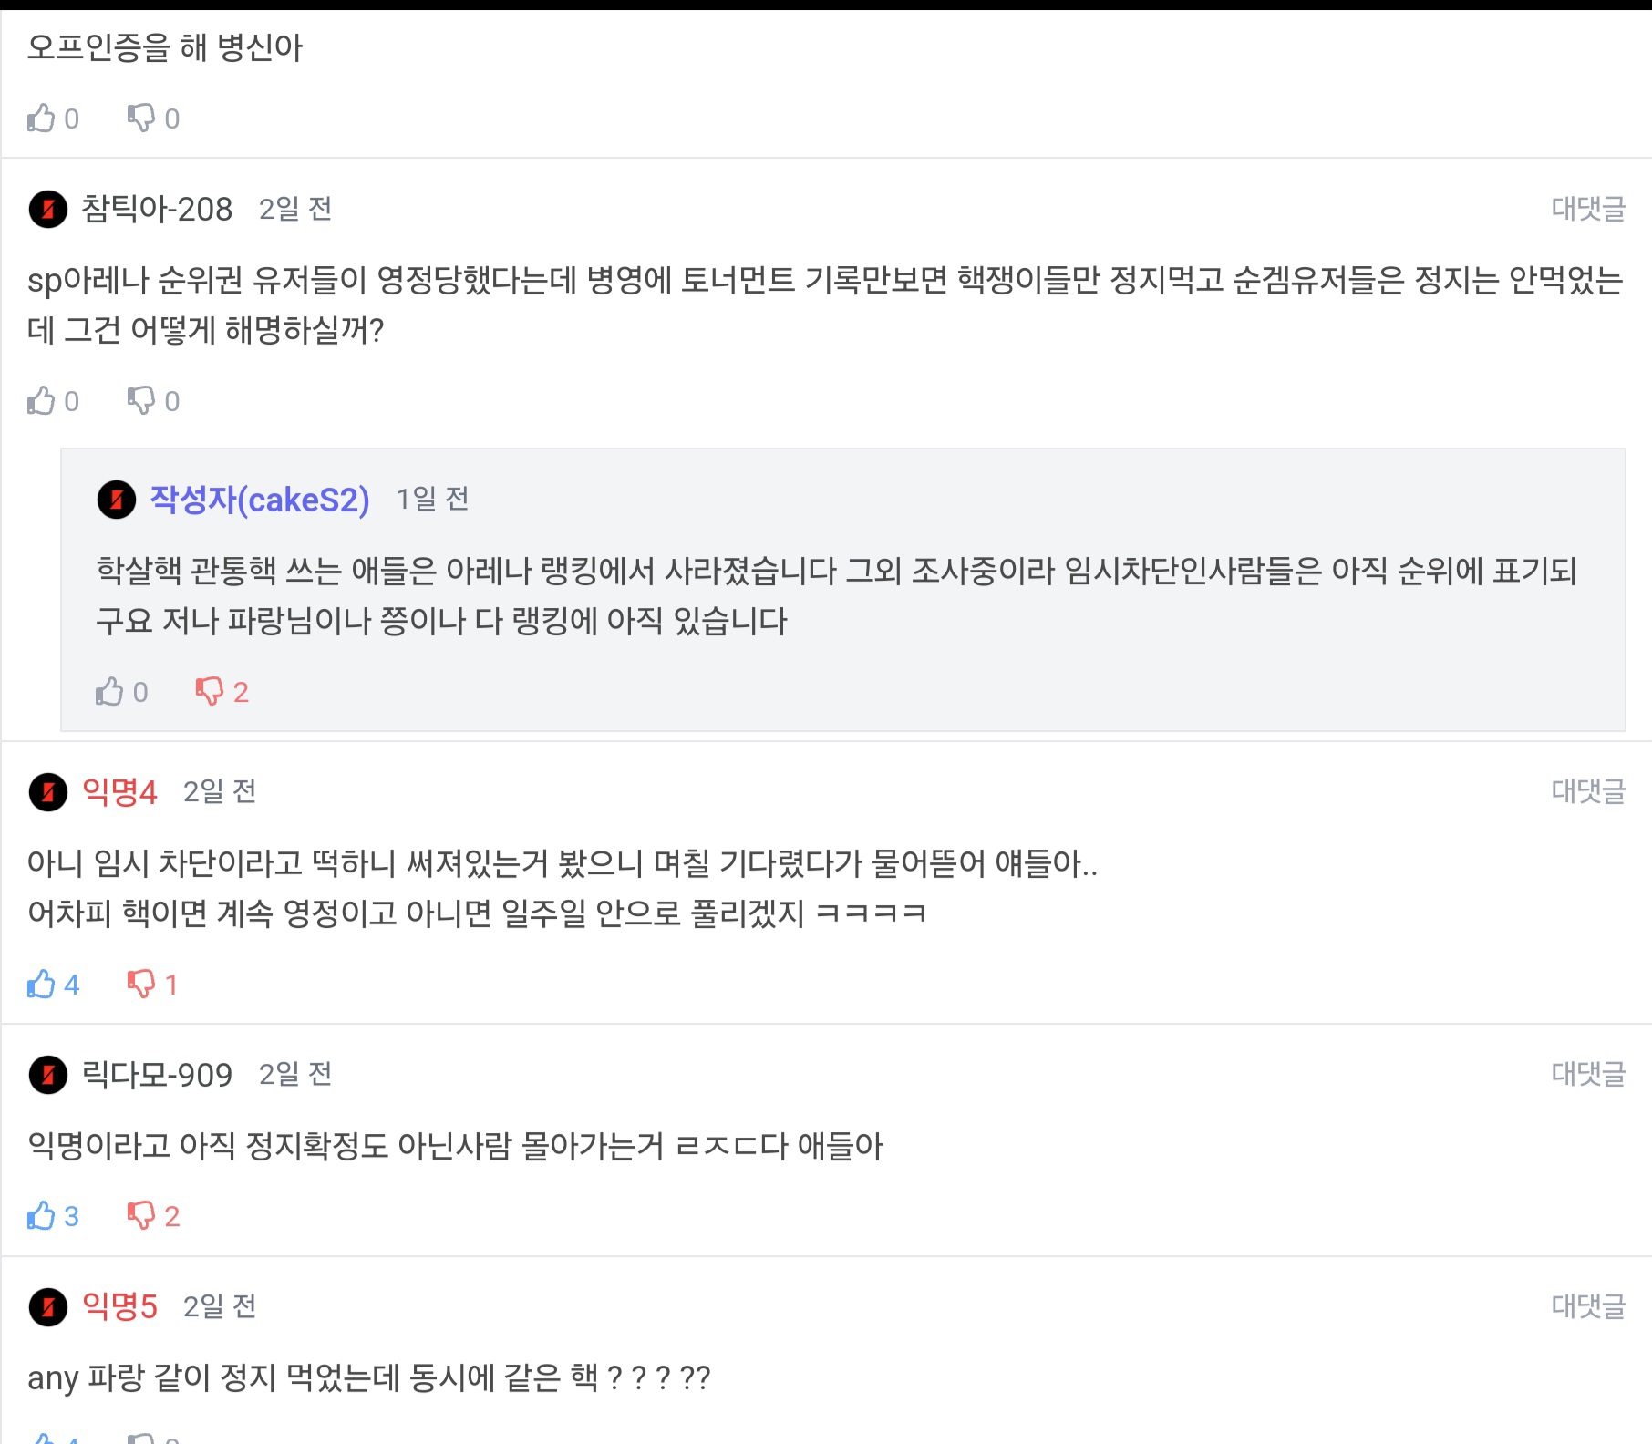Dislike the 익명4 comment
Image resolution: width=1652 pixels, height=1444 pixels.
[141, 985]
